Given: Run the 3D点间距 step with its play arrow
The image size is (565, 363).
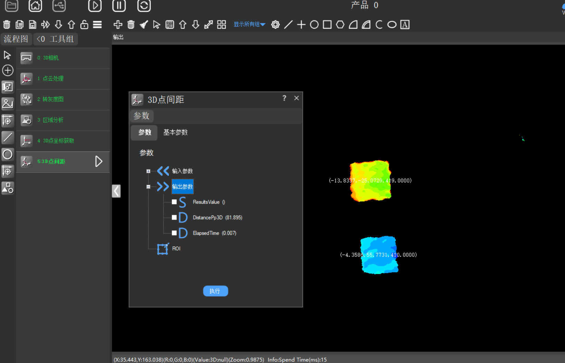Looking at the screenshot, I should point(99,161).
